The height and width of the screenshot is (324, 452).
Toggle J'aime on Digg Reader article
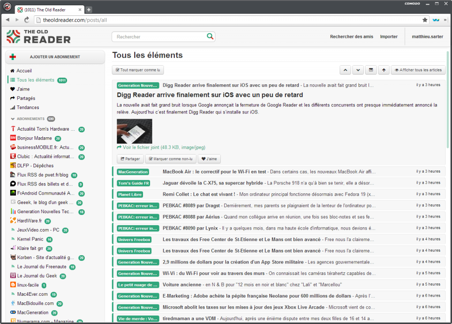click(209, 159)
